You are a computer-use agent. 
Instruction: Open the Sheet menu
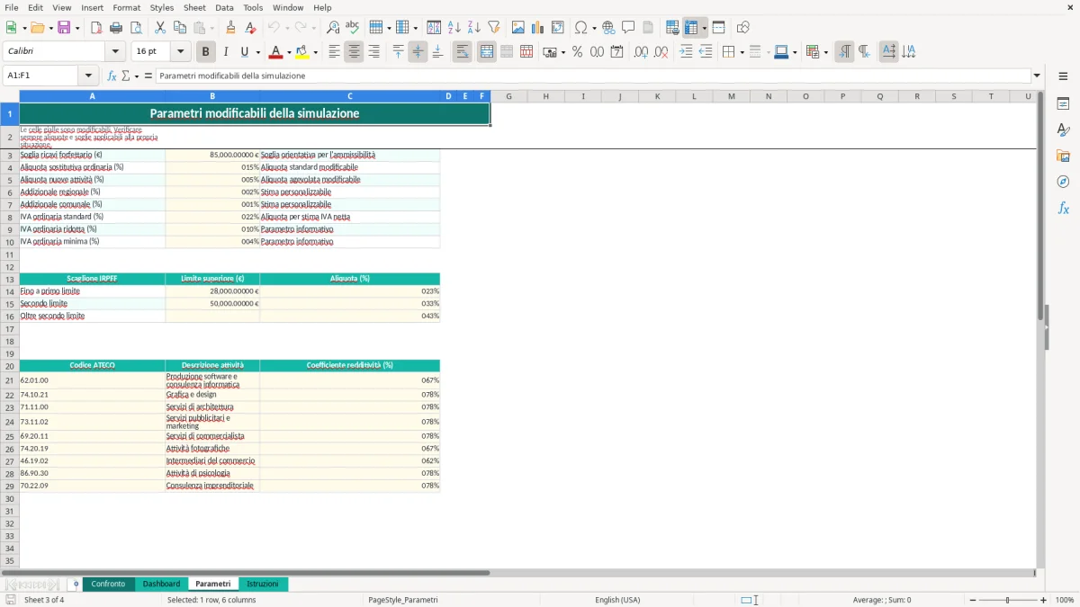pyautogui.click(x=194, y=7)
